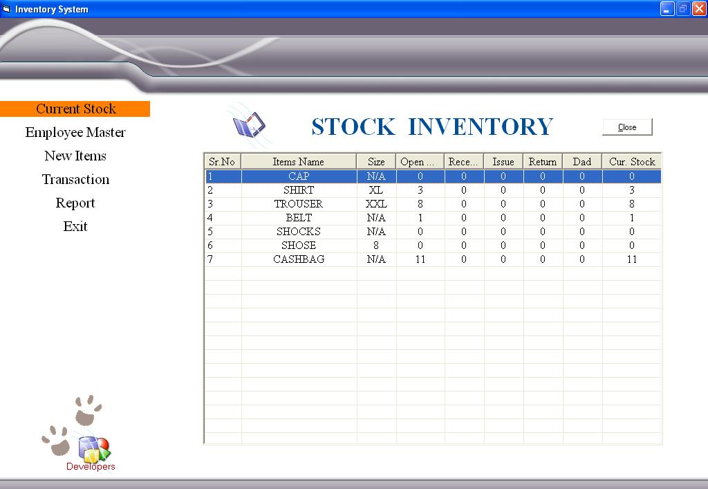Click the Open column header

click(420, 162)
